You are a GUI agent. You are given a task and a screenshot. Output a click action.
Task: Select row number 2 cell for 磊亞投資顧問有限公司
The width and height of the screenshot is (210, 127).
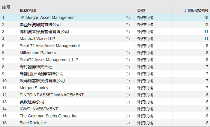pyautogui.click(x=4, y=25)
